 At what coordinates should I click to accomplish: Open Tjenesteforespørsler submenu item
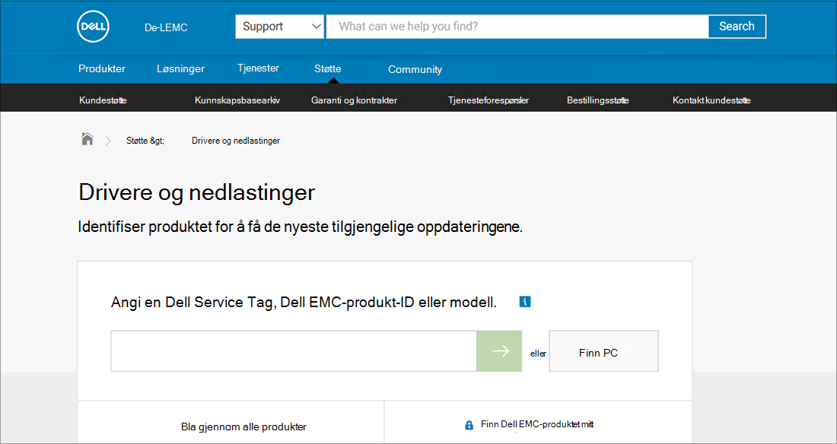point(489,100)
